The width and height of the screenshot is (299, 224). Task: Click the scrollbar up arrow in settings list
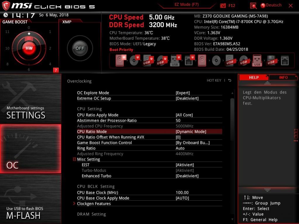tap(232, 93)
